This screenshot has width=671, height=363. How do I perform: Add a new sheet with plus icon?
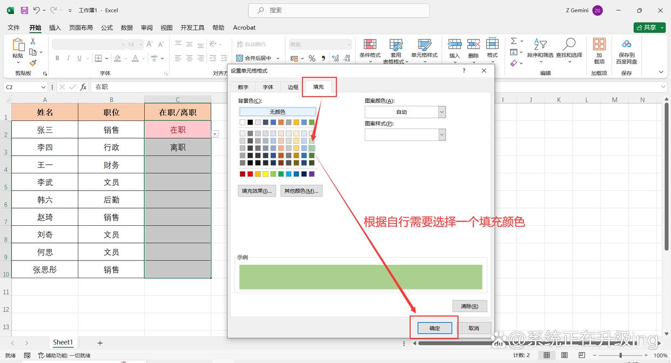pyautogui.click(x=99, y=343)
